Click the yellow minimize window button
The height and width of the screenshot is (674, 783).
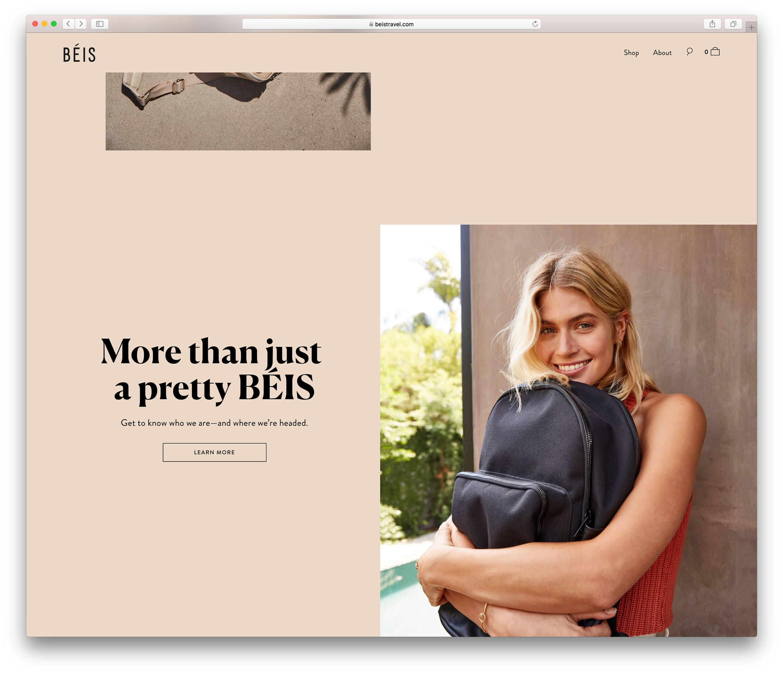coord(45,24)
